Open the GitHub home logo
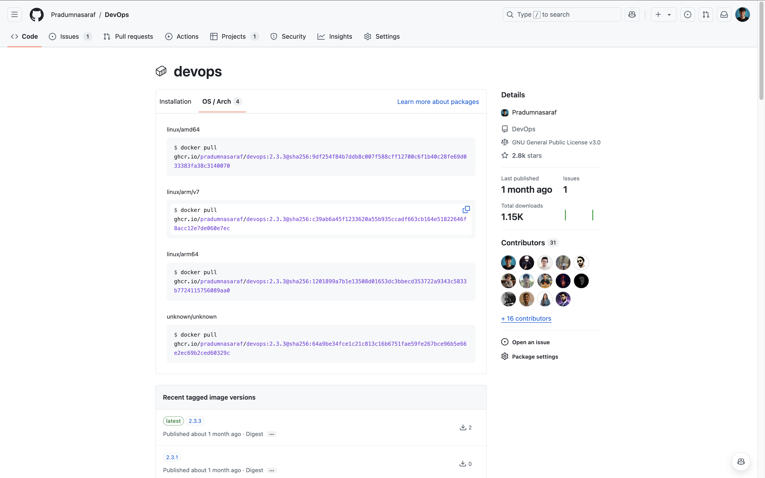This screenshot has width=765, height=478. point(36,14)
